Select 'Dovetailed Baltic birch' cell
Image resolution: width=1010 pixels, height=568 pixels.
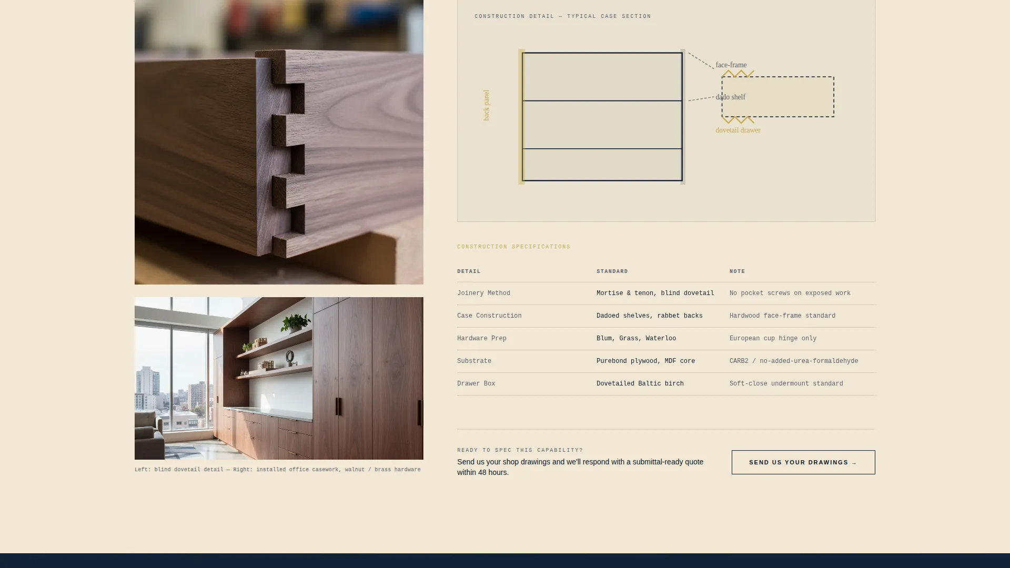tap(640, 384)
